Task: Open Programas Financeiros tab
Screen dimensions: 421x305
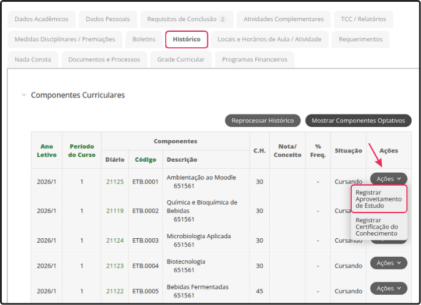Action: (255, 59)
